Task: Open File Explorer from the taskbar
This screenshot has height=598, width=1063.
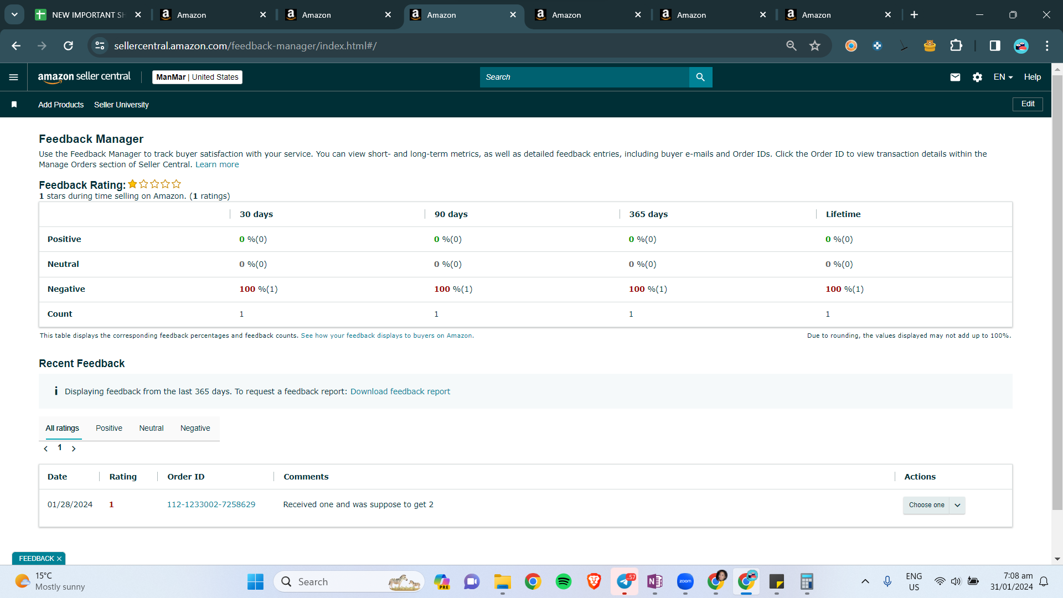Action: (502, 582)
